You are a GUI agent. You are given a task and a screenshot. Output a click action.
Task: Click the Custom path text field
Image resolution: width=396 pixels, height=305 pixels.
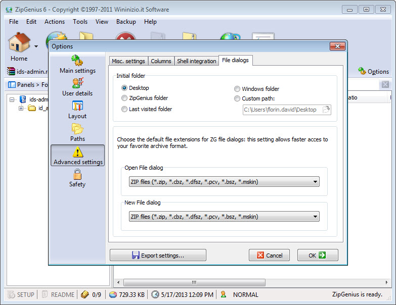[287, 110]
